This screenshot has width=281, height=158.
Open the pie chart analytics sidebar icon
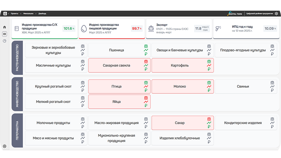4,41
